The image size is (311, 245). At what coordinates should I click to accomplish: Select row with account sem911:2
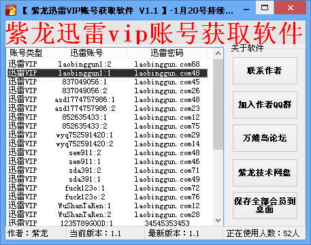108,152
